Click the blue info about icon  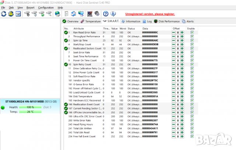click(113, 14)
